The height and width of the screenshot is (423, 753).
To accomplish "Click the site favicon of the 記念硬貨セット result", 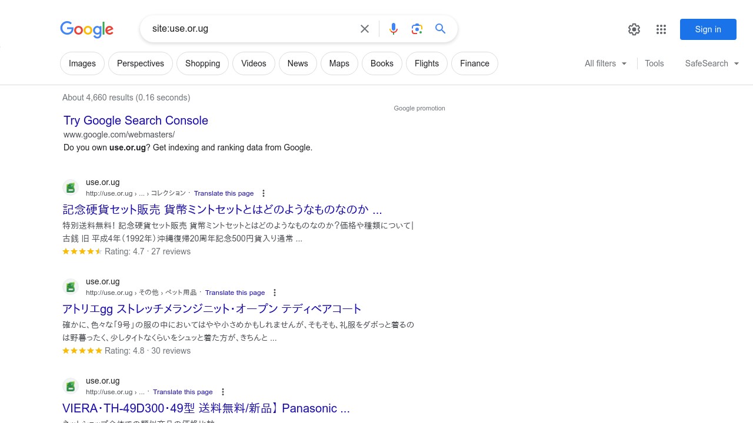I will (x=71, y=187).
